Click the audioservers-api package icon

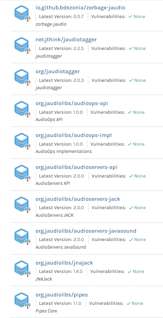point(22,173)
